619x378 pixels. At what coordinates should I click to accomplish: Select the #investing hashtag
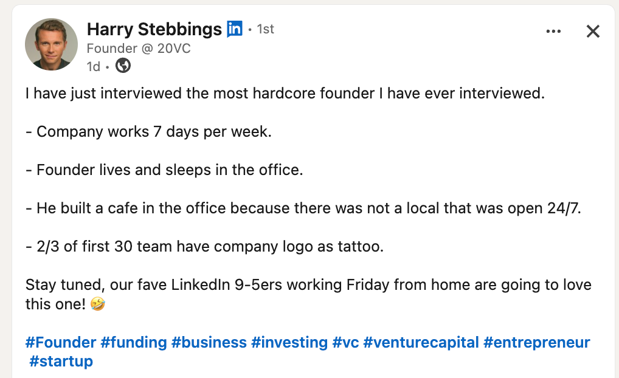click(x=289, y=342)
